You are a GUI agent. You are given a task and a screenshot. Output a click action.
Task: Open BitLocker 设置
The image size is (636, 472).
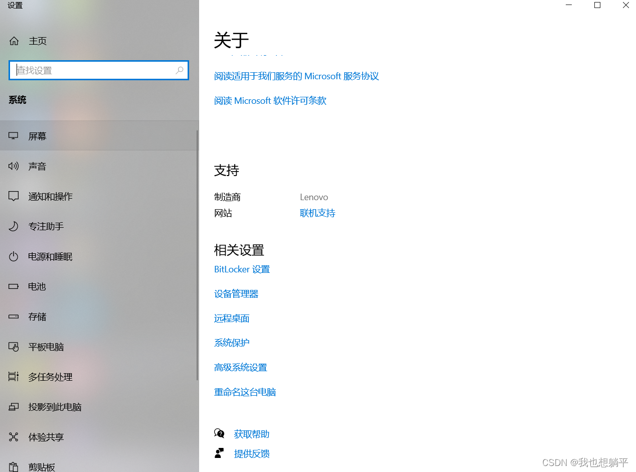coord(242,269)
